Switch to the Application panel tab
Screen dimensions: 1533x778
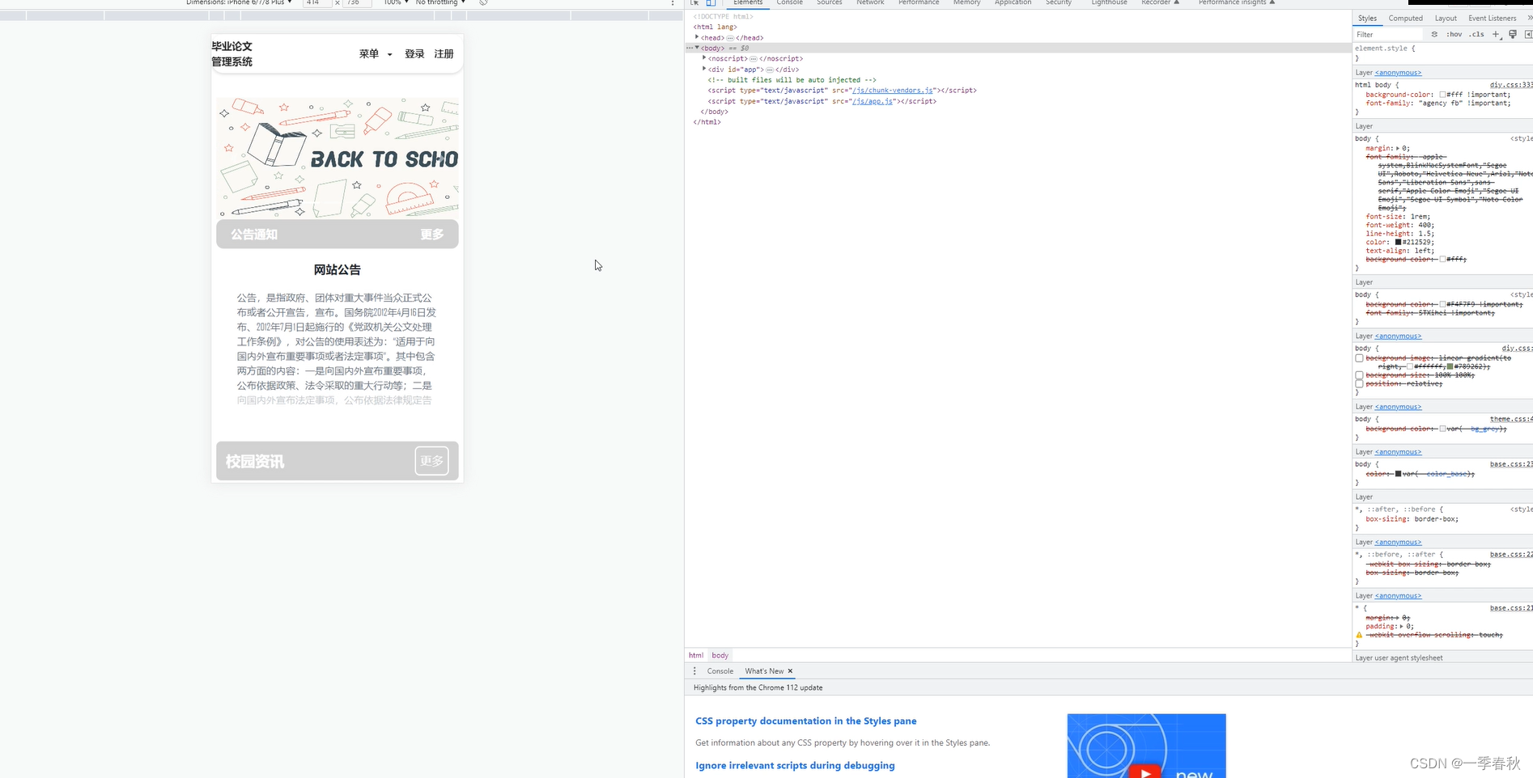pos(1013,3)
